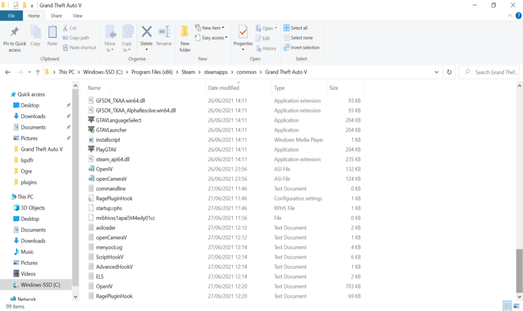Copy the selected item using the Copy icon
The image size is (523, 311).
coord(35,37)
